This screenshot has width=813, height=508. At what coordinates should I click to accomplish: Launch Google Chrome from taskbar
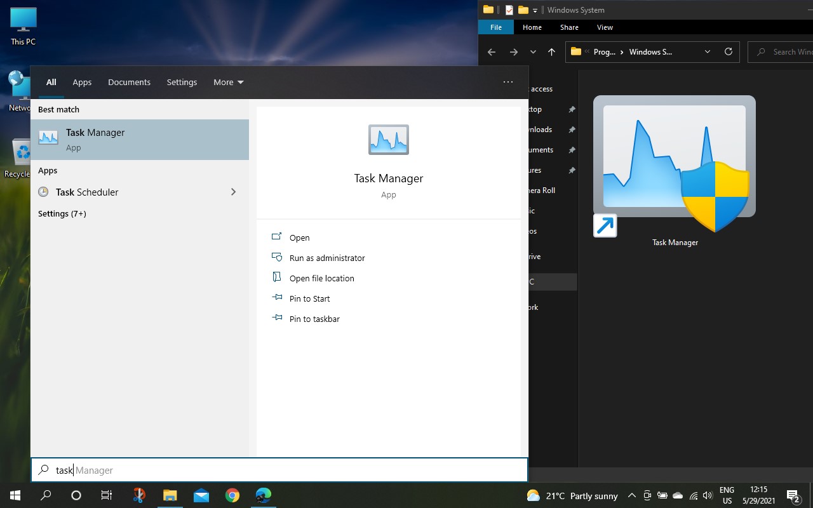click(x=232, y=495)
